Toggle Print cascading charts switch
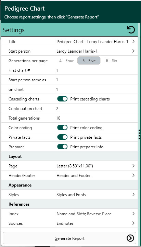This screenshot has height=247, width=141. click(x=62, y=99)
